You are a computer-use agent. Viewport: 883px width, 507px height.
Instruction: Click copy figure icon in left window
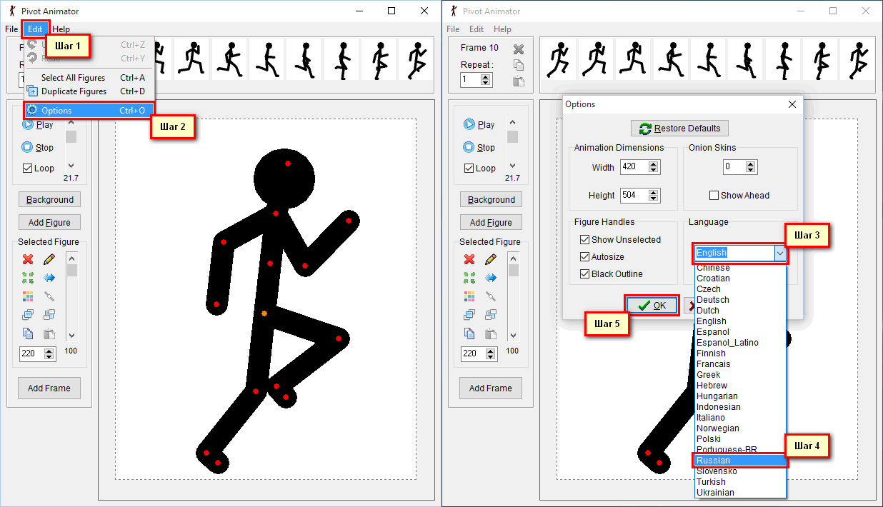coord(28,333)
